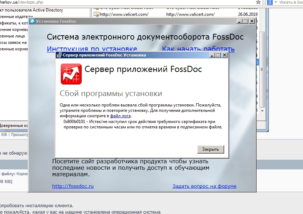This screenshot has width=303, height=214.
Task: Visit the http://fossdoc.ru link
Action: 73,186
